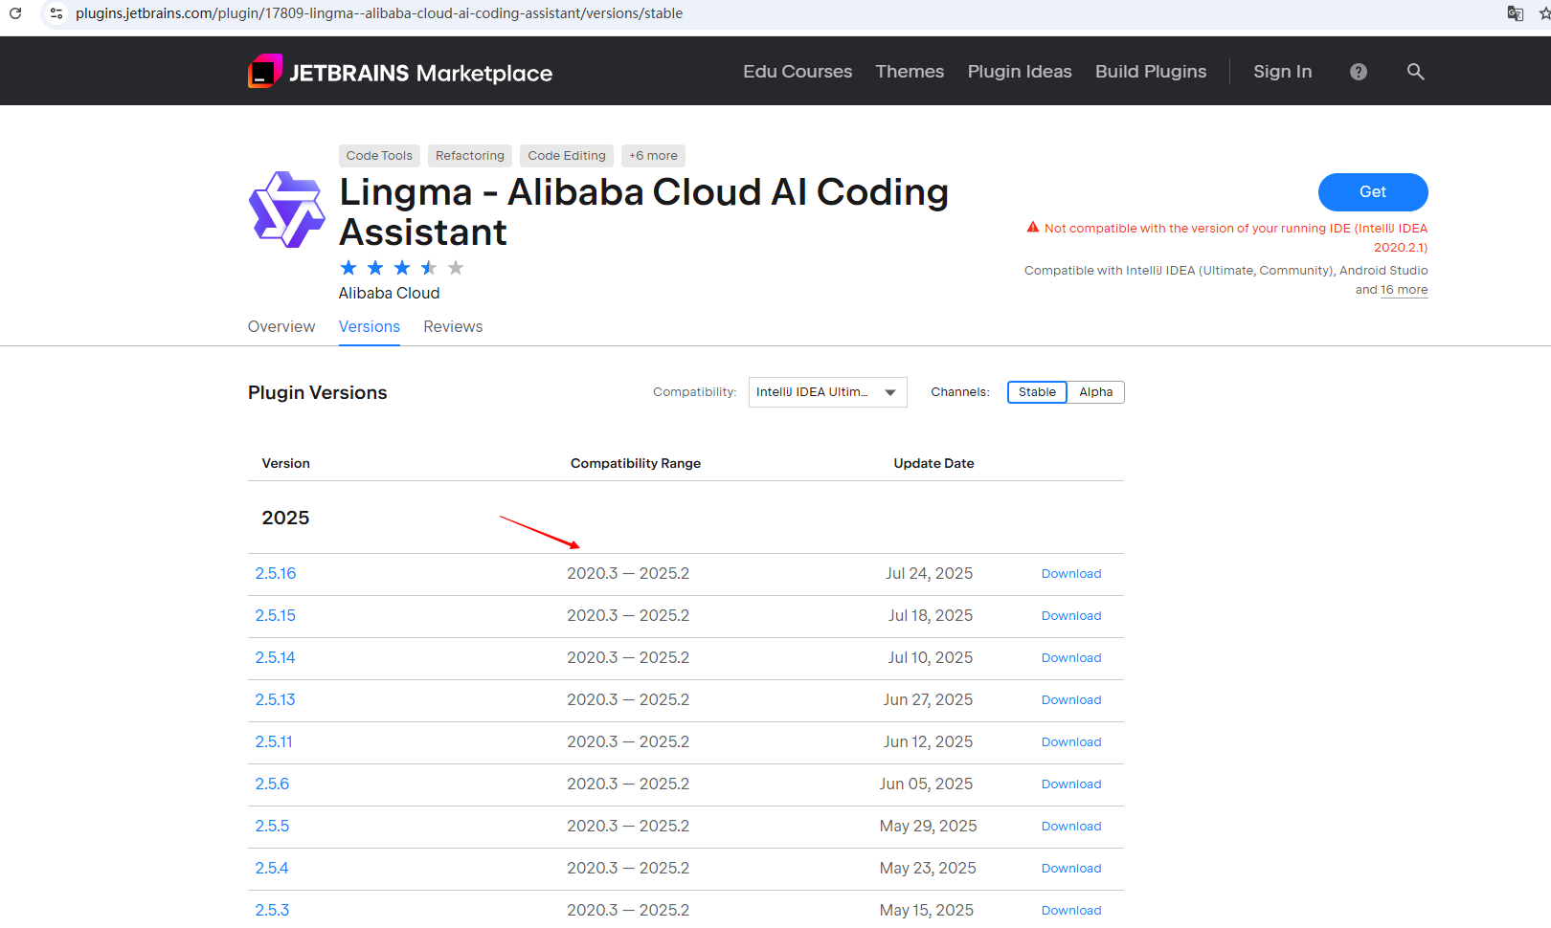The width and height of the screenshot is (1551, 928).
Task: Open the 16 more compatible products link
Action: [x=1404, y=290]
